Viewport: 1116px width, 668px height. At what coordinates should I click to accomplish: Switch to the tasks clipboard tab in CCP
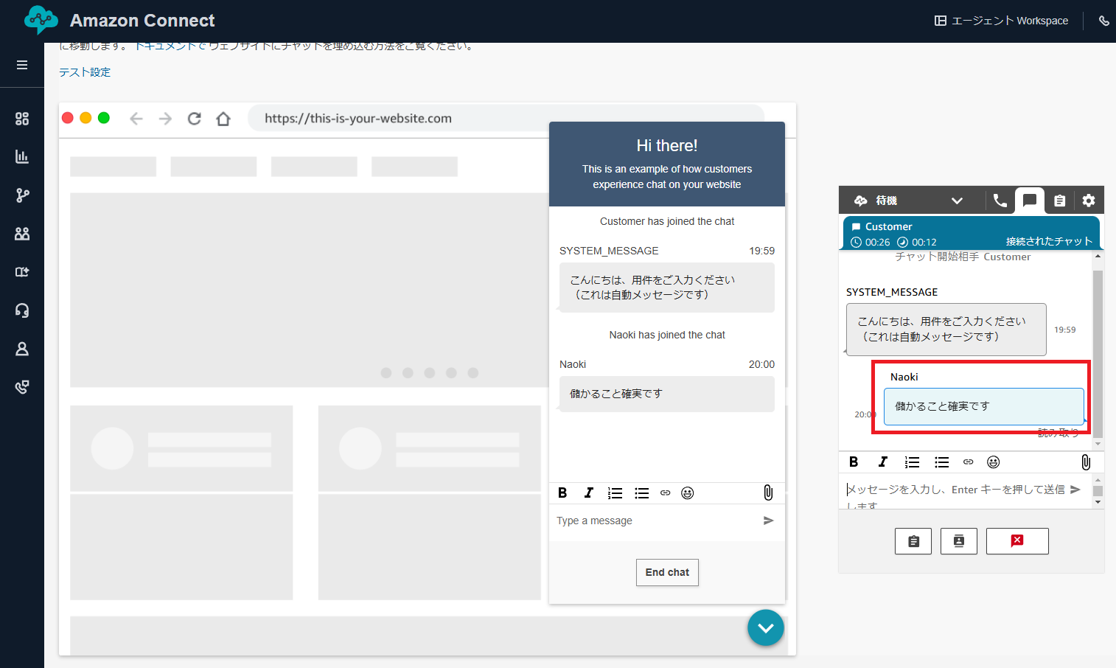tap(1060, 201)
